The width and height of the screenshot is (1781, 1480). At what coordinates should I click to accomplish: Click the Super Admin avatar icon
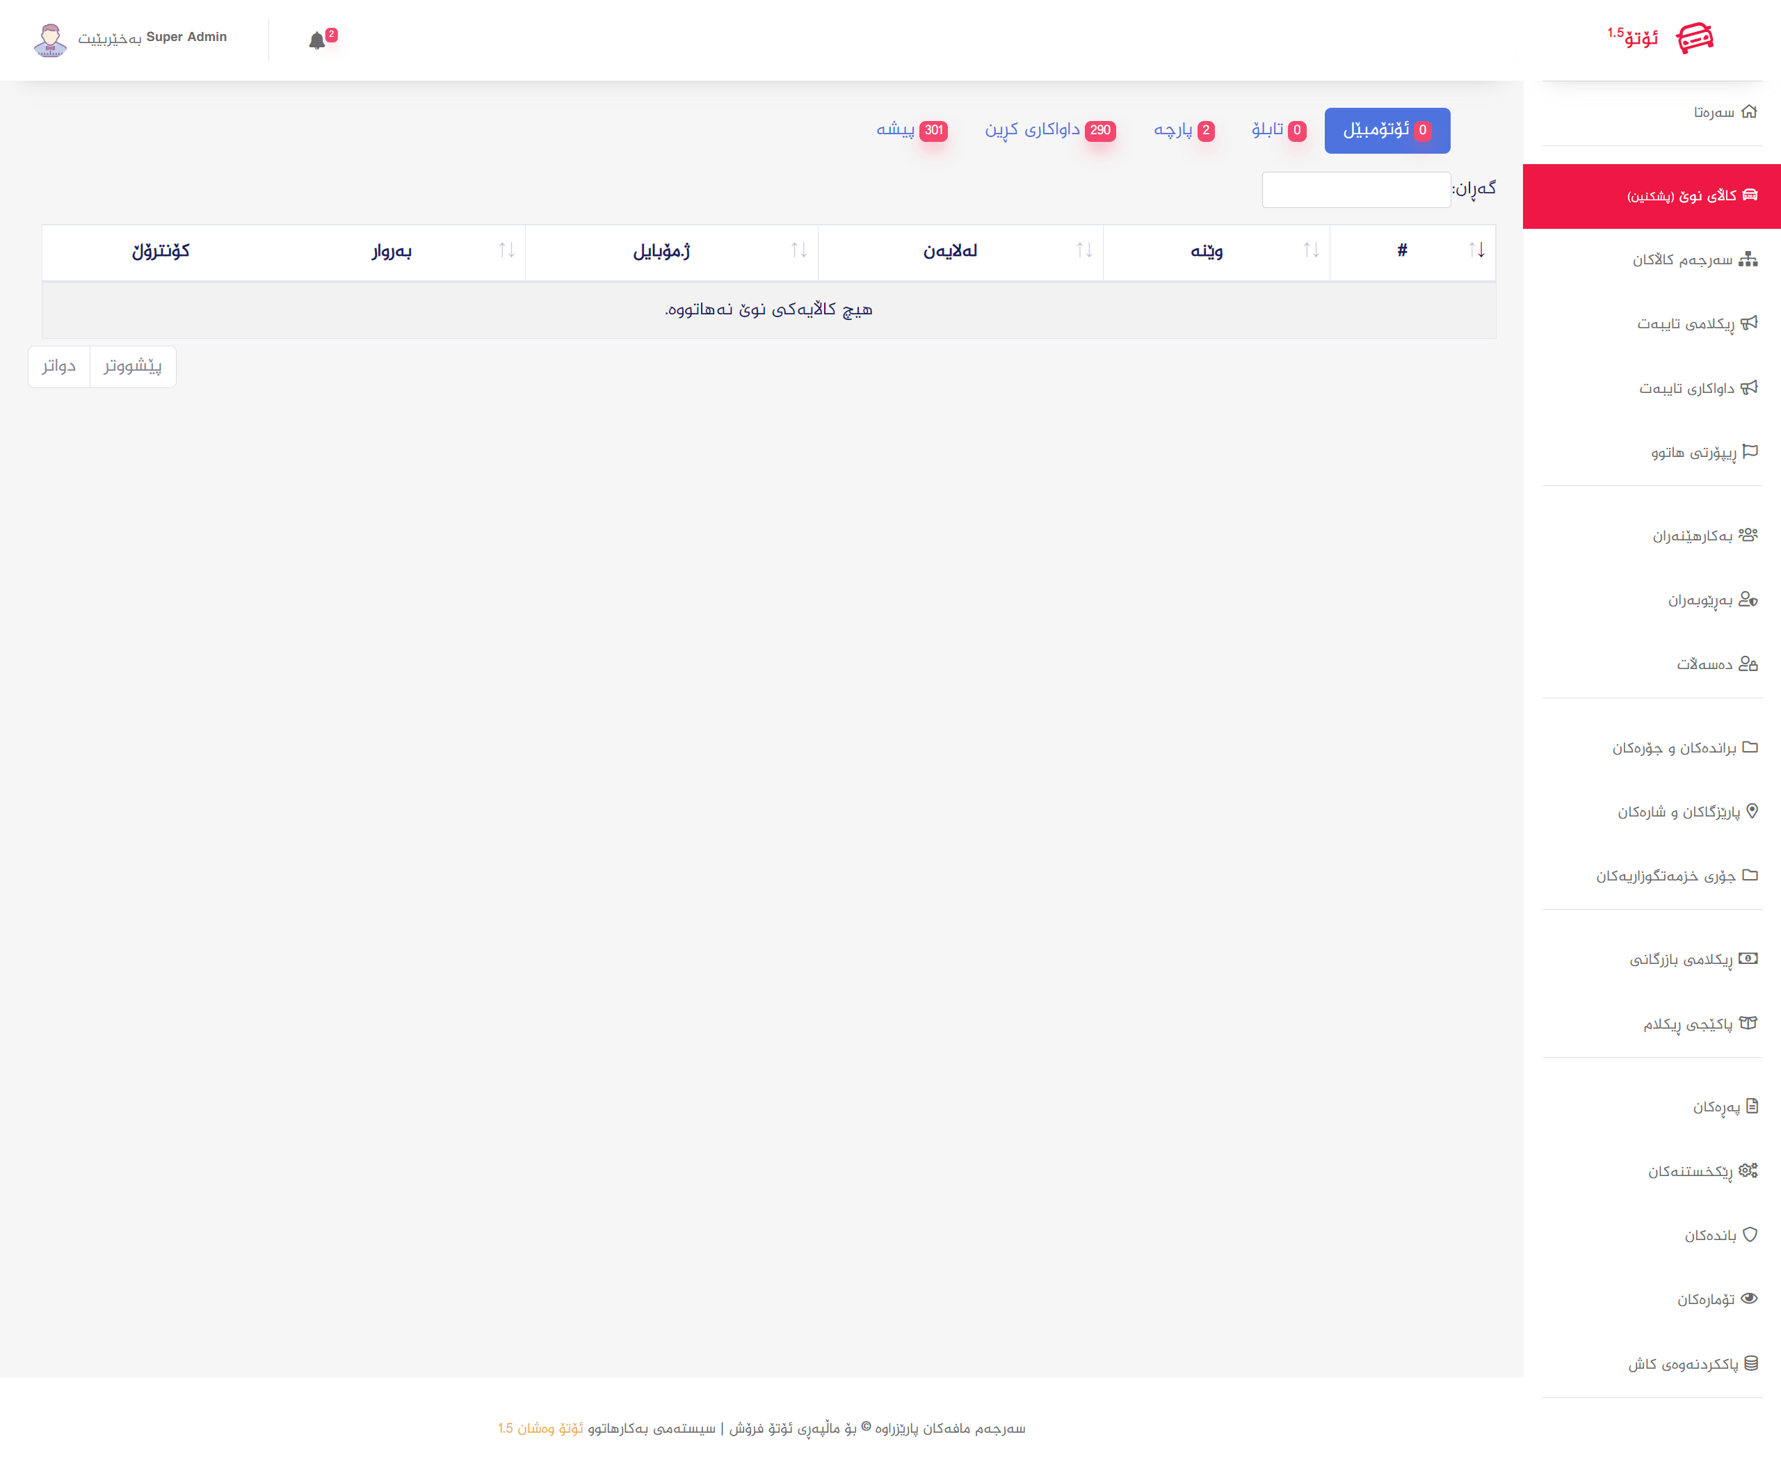(50, 39)
